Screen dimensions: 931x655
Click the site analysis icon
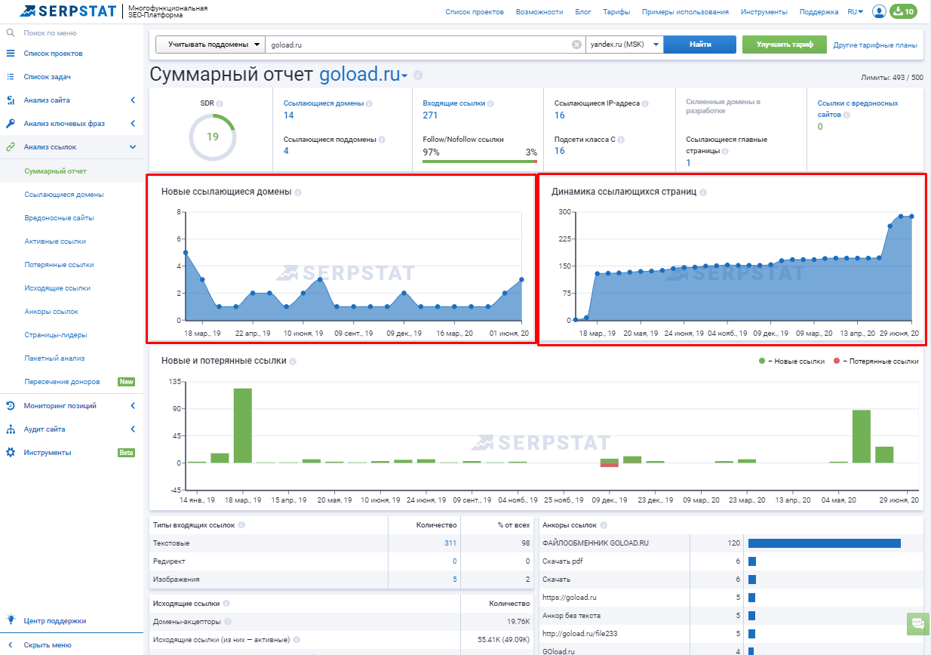coord(11,100)
